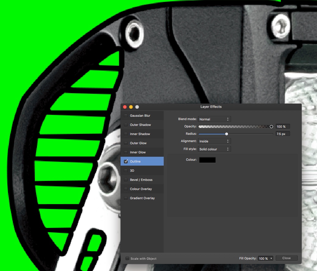Enable the 3D effect checkbox
The height and width of the screenshot is (271, 317).
pyautogui.click(x=126, y=171)
